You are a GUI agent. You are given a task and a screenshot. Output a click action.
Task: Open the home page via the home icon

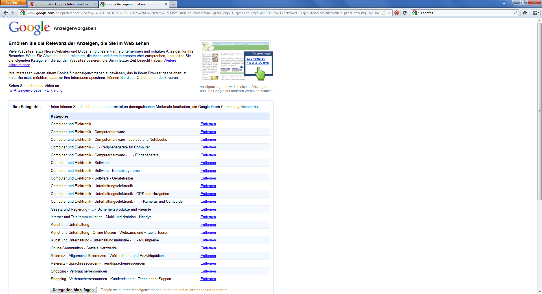click(x=525, y=13)
